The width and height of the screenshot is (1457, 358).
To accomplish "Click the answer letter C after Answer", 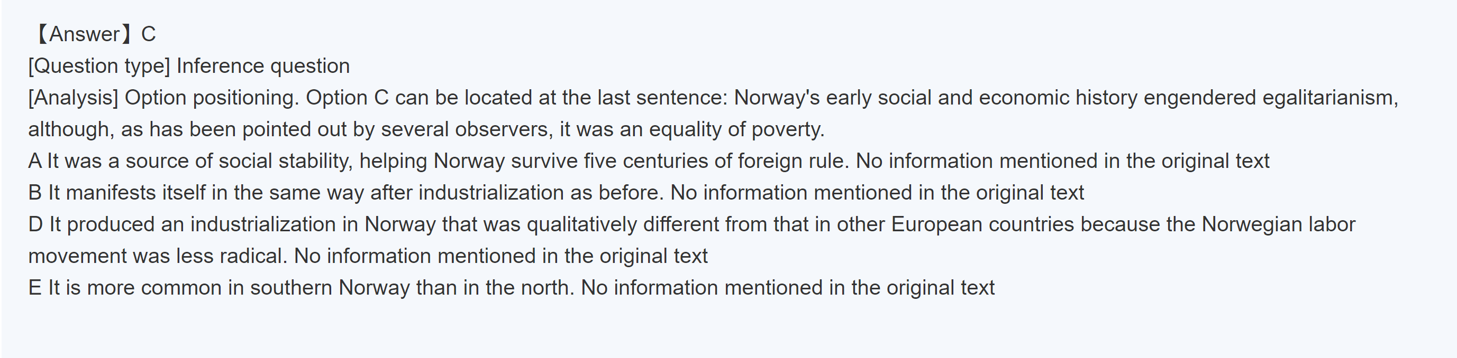I will click(148, 34).
